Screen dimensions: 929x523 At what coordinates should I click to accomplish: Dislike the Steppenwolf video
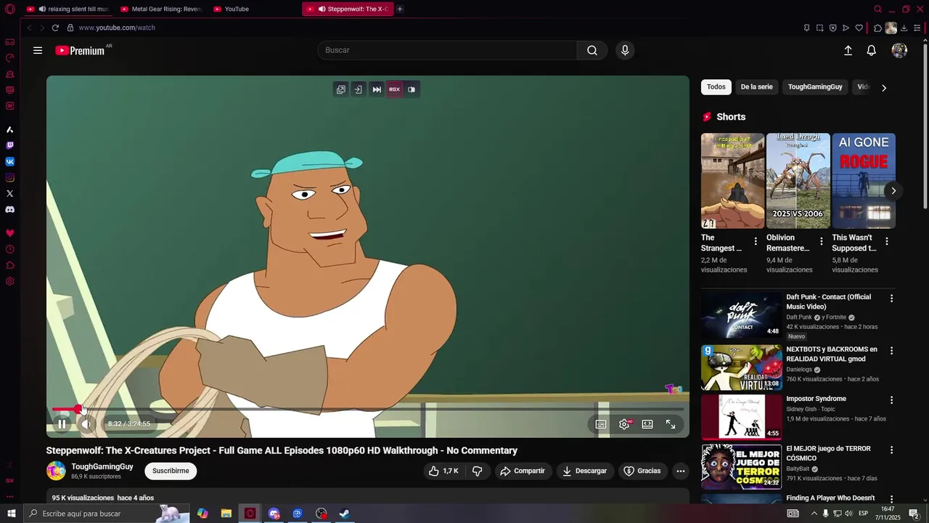477,471
